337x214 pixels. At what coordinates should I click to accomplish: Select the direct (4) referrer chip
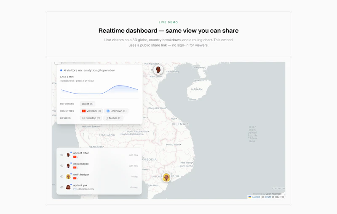(x=88, y=104)
